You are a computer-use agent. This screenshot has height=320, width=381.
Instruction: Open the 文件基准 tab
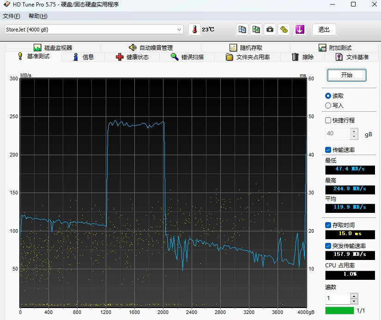[352, 57]
